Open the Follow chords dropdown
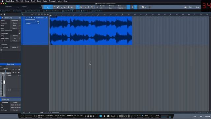Image resolution: width=211 pixels, height=119 pixels. point(15,38)
